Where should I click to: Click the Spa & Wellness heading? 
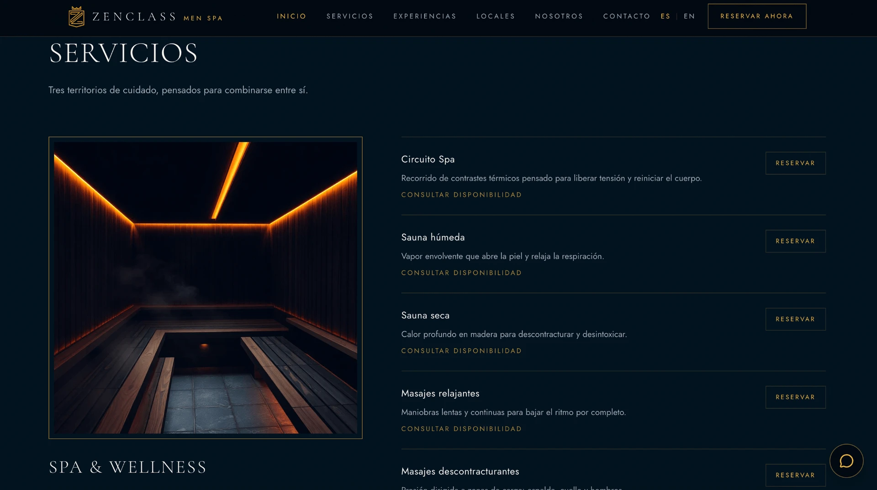[x=127, y=467]
